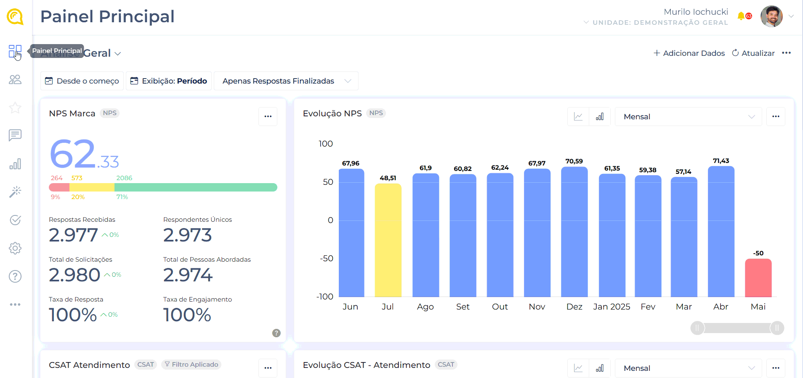Open the bar chart reports sidebar icon

15,164
